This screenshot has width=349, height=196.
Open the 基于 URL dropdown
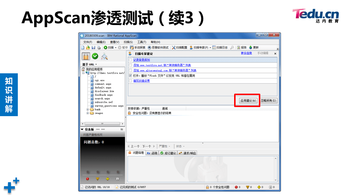click(89, 65)
